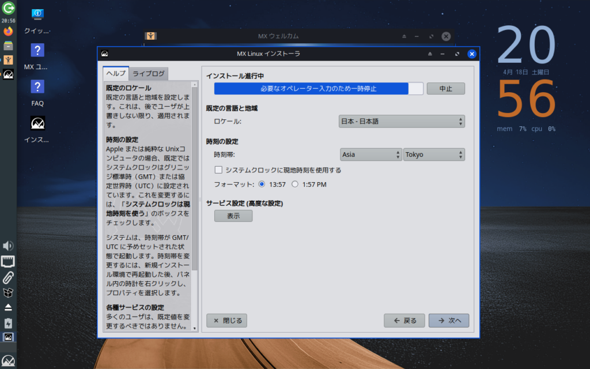Select the 1:57 PM time format
Screen dimensions: 590x369
click(296, 184)
